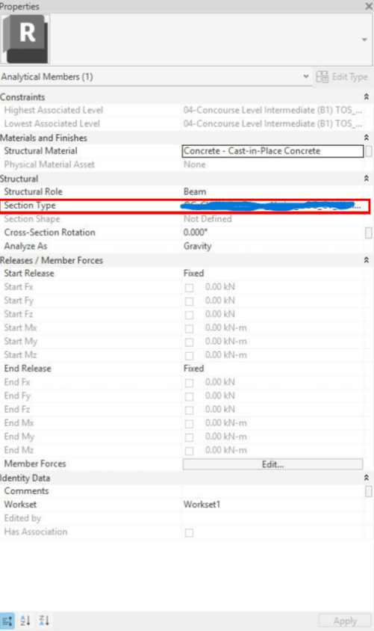The image size is (374, 631).
Task: Click the Edit Type icon
Action: coord(322,77)
